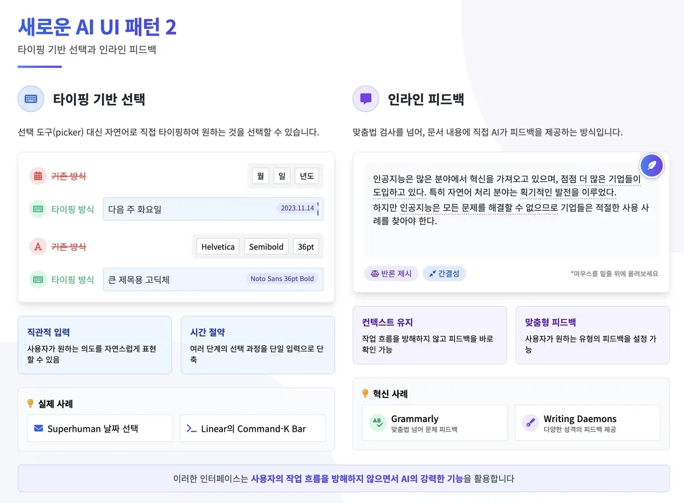Click the 컨텍스트 유지 benefit card
The image size is (684, 503).
[430, 335]
